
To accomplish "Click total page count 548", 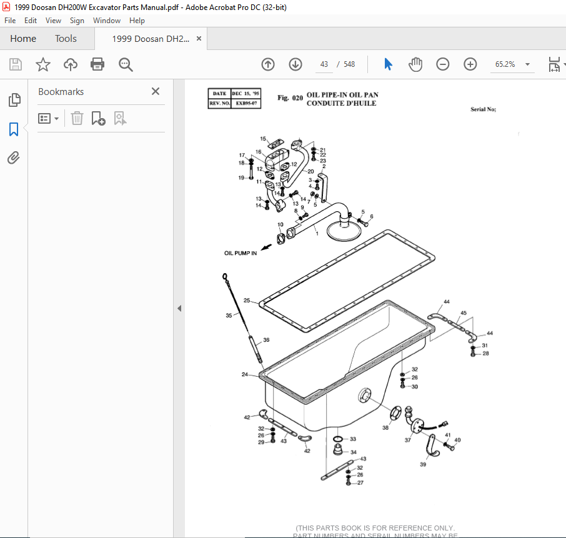I will (349, 64).
